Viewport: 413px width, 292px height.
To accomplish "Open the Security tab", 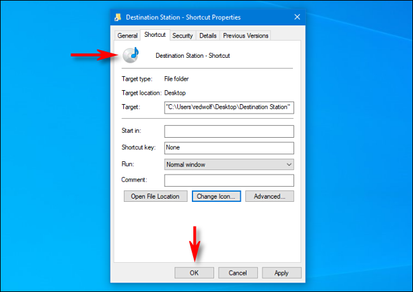I will pyautogui.click(x=182, y=36).
